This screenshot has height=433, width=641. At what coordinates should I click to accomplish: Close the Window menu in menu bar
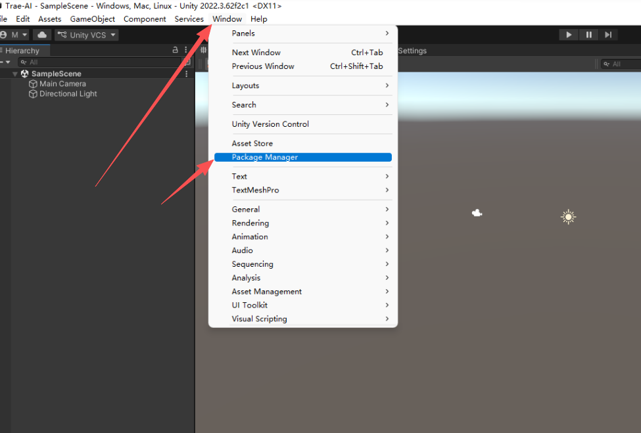[227, 19]
